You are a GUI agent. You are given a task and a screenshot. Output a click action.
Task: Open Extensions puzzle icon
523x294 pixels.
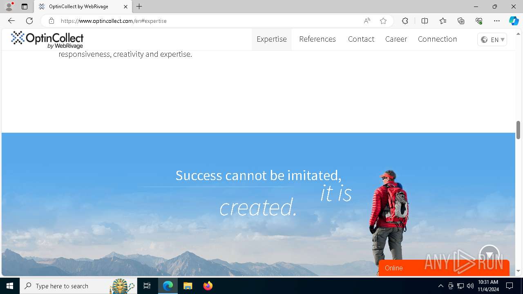(405, 21)
